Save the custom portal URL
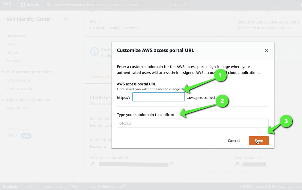302x190 pixels. pyautogui.click(x=259, y=141)
